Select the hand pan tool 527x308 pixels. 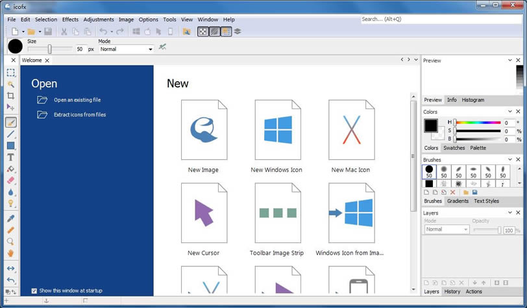[x=11, y=253]
